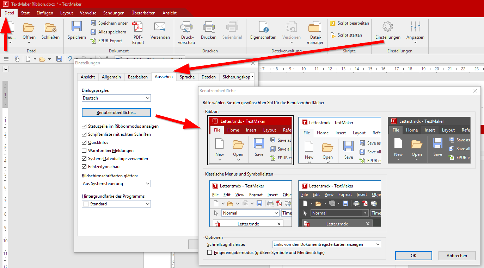Click the Benutzeroberfläche... button

point(116,113)
